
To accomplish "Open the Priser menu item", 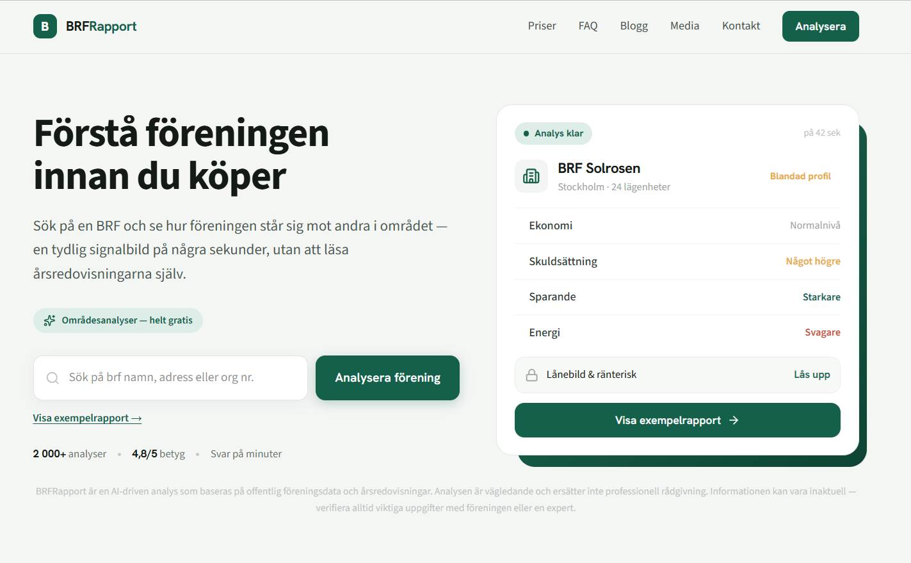I will pos(542,26).
